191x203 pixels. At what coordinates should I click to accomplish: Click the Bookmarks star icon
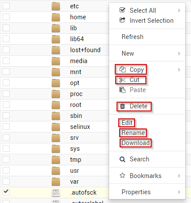(x=122, y=175)
